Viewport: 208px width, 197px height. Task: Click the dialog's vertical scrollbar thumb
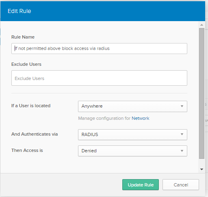(x=201, y=93)
